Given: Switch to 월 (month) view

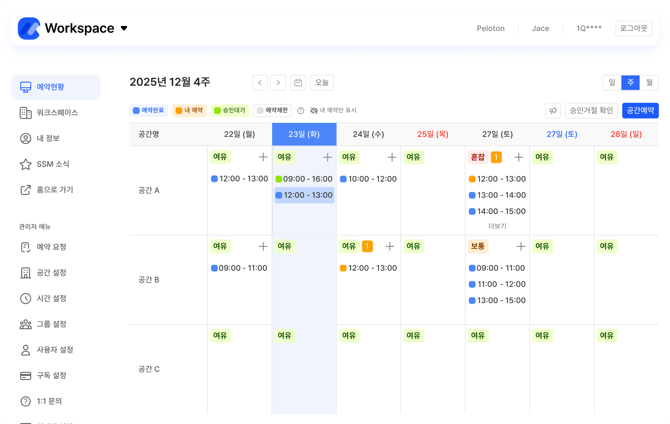Looking at the screenshot, I should pos(649,83).
